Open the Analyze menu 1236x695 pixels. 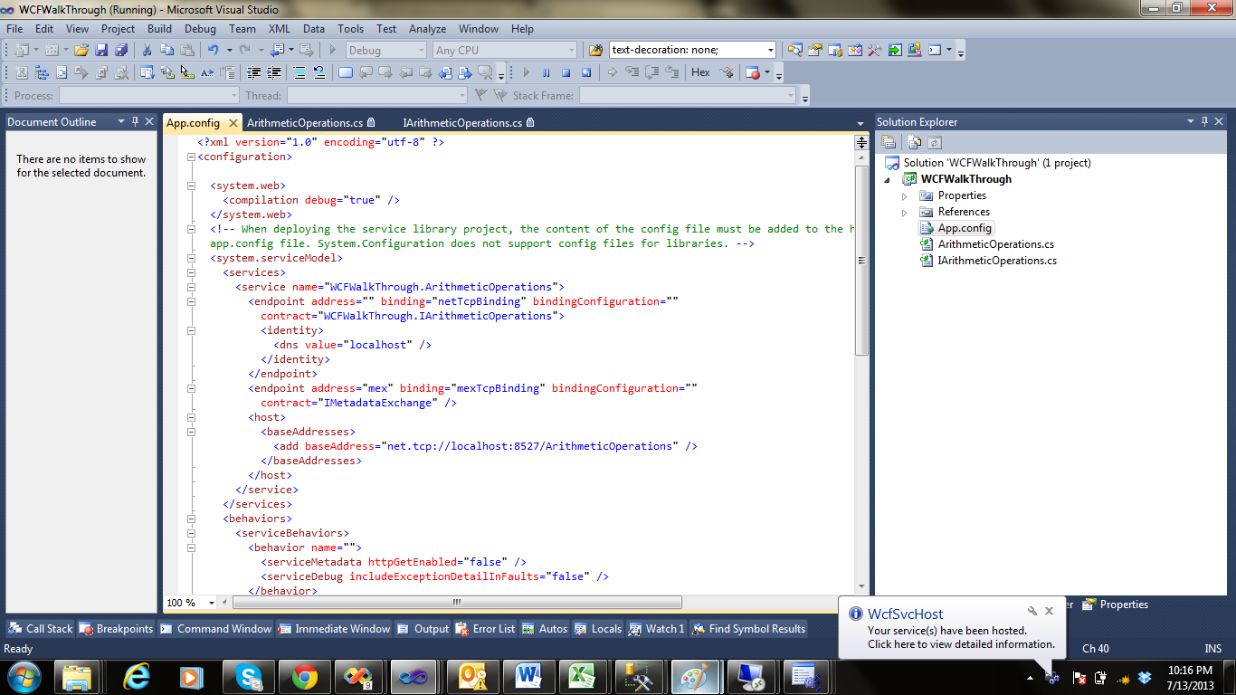click(427, 29)
